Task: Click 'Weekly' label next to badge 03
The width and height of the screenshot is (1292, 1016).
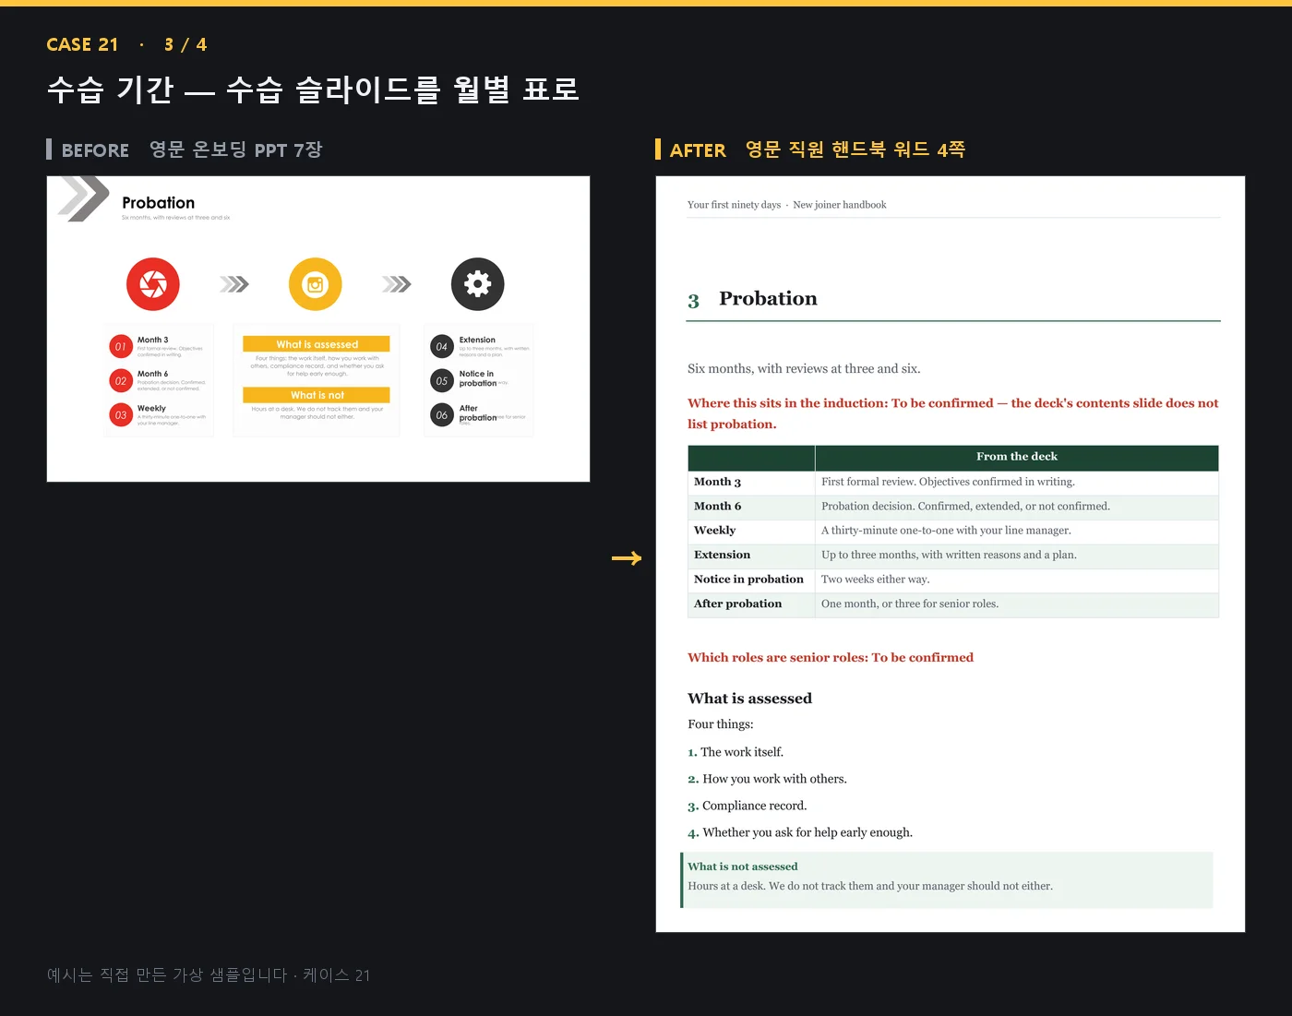Action: pyautogui.click(x=151, y=408)
